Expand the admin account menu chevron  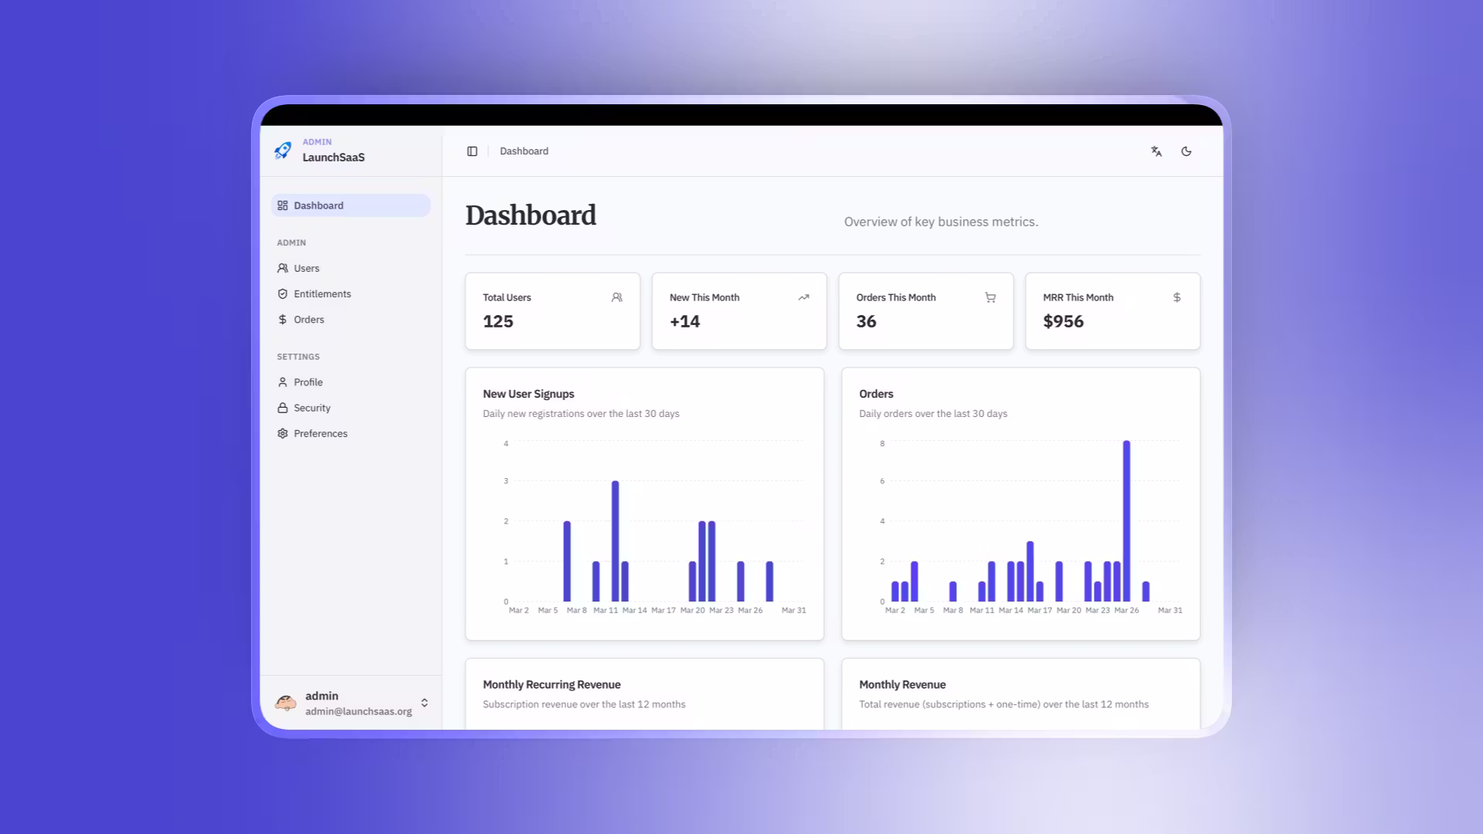[424, 703]
